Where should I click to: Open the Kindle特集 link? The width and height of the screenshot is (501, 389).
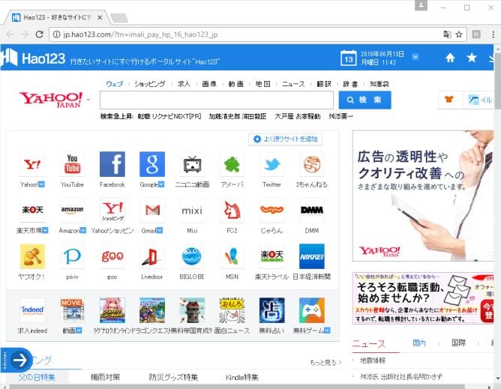[x=241, y=377]
